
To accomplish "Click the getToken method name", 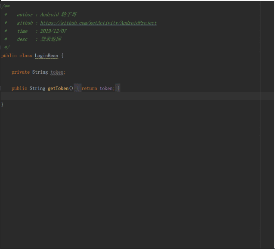I will point(58,88).
